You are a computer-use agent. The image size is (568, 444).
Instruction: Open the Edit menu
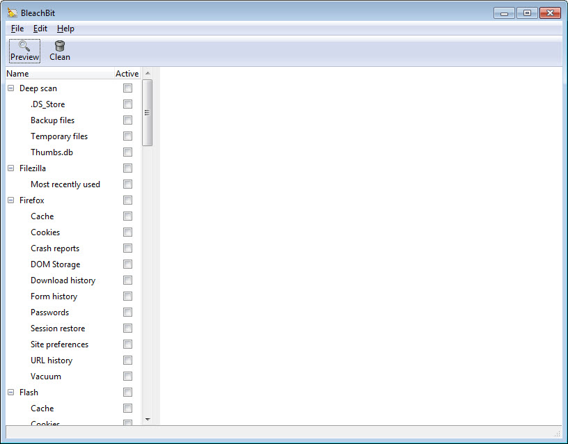(40, 29)
